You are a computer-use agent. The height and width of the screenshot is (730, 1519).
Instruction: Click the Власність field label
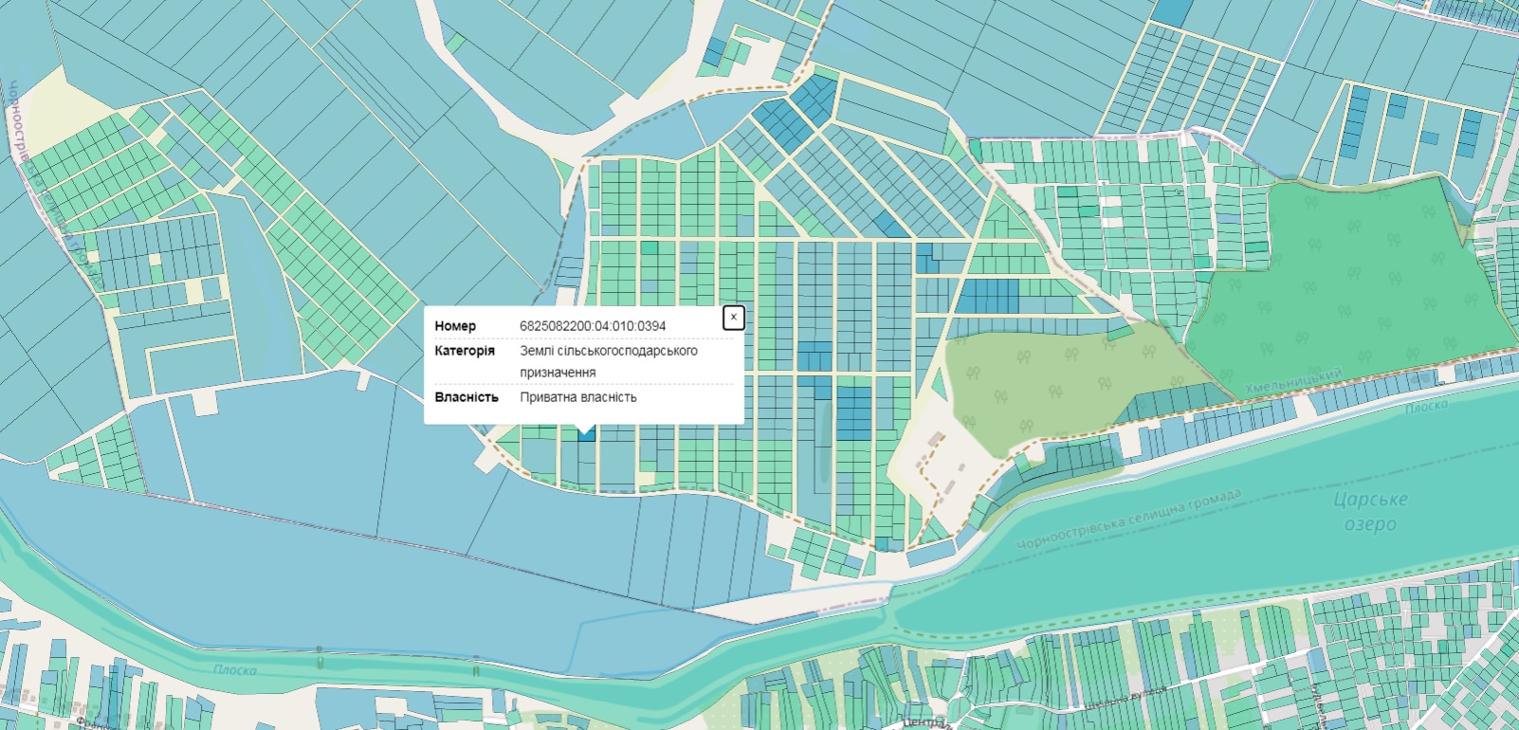coord(467,397)
